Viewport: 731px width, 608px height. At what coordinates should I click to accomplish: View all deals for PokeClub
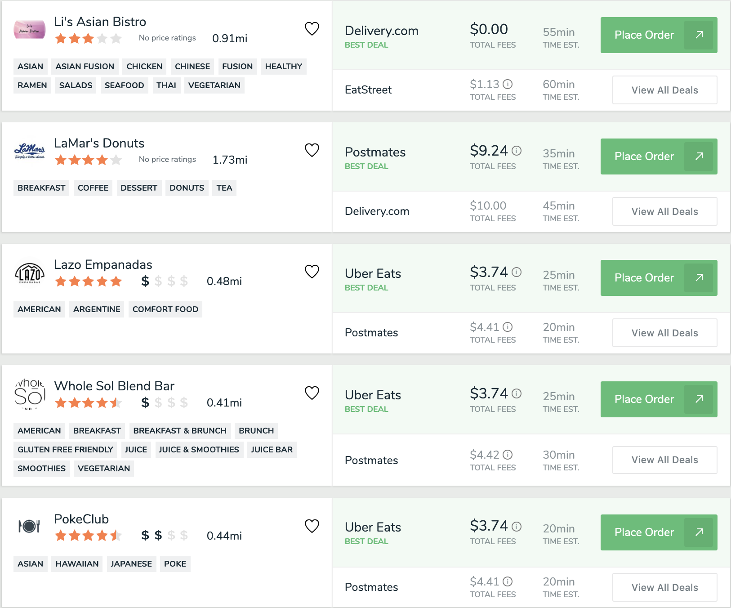665,587
